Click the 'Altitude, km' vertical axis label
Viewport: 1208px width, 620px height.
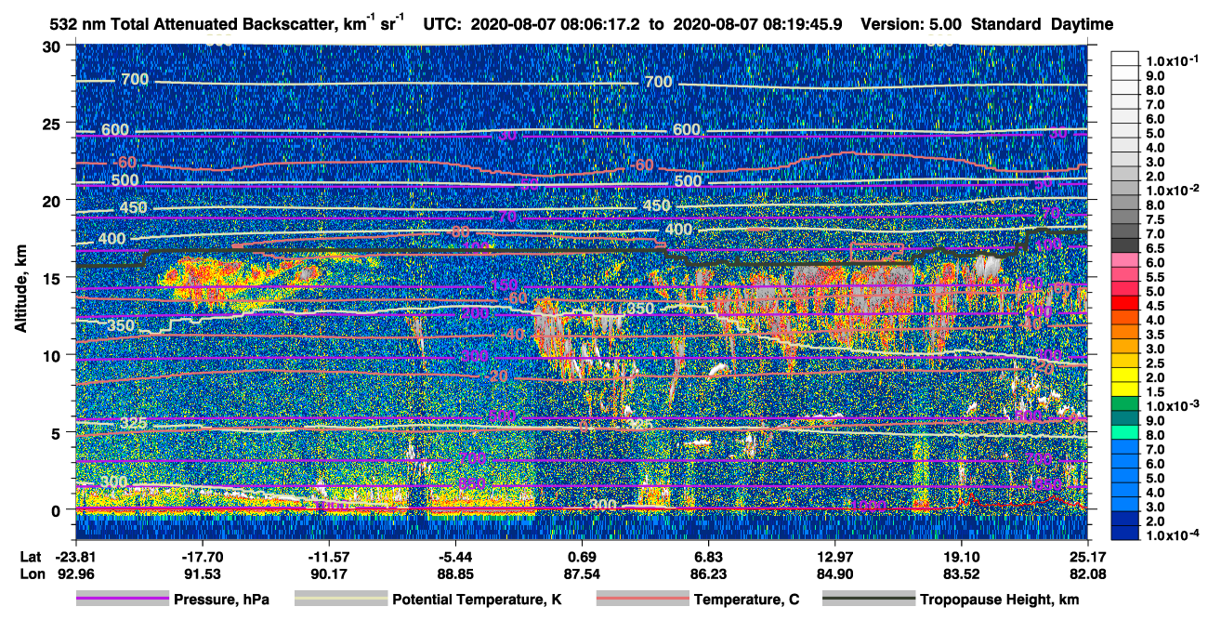click(21, 290)
